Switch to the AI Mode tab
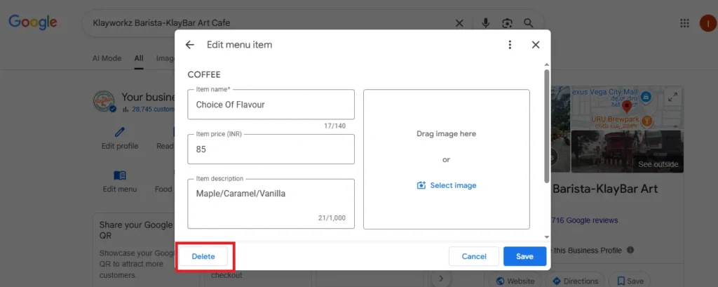Screen dimensions: 718x287 107,58
